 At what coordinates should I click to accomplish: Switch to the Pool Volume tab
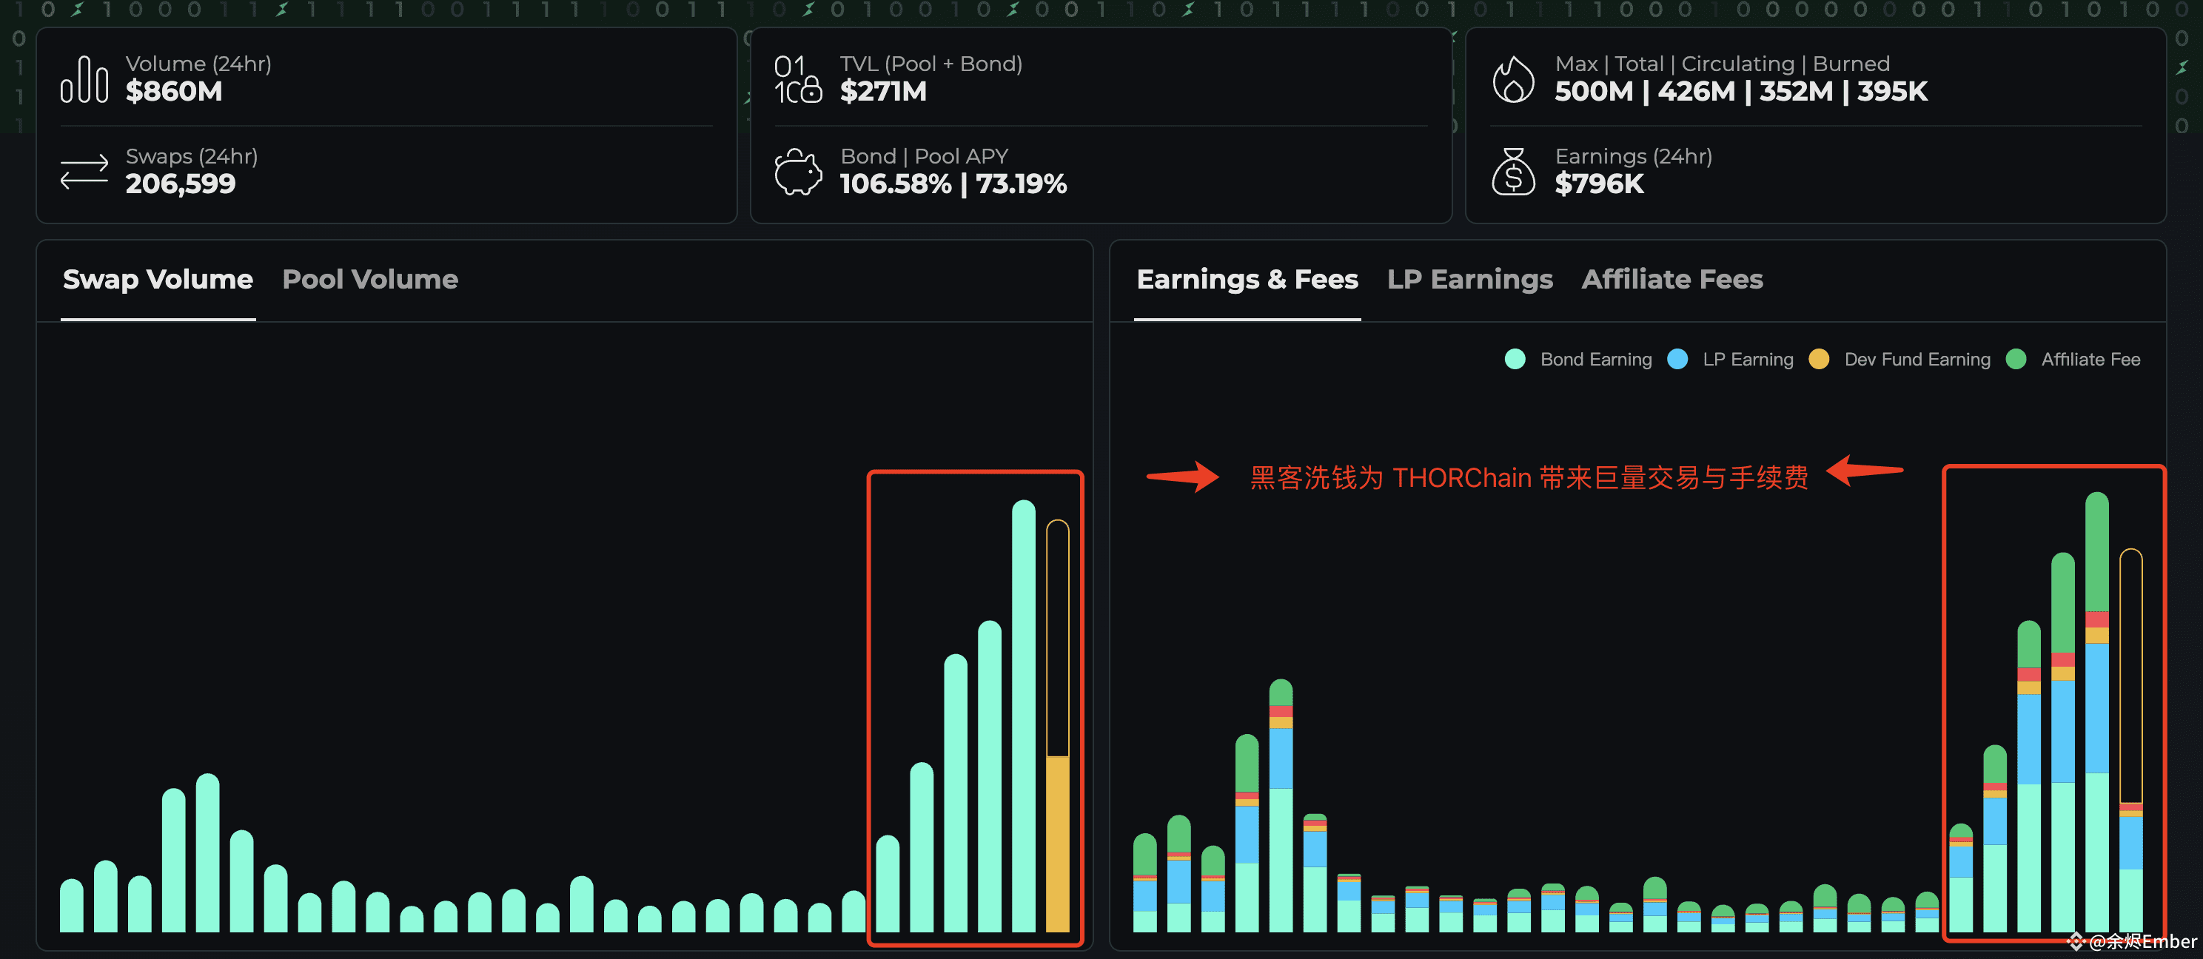(x=370, y=280)
